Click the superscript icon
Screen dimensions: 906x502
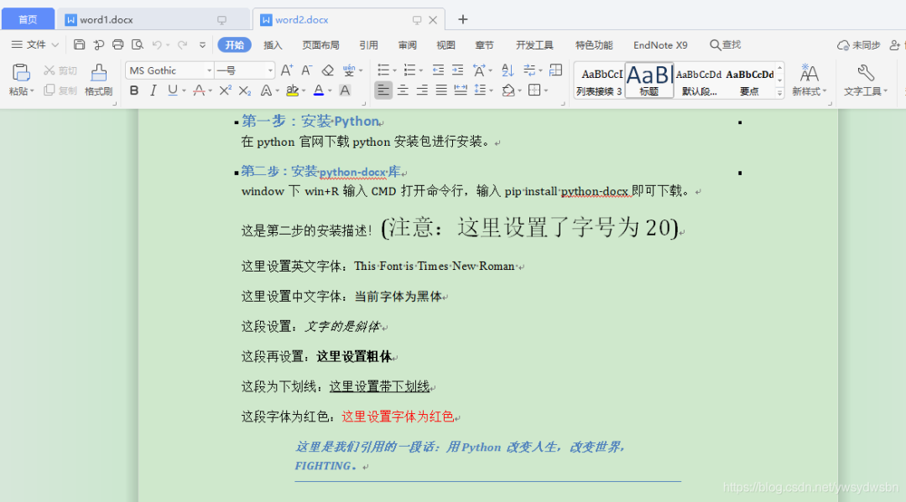[225, 90]
